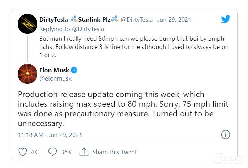Click the reply speech bubble icon

pos(53,152)
